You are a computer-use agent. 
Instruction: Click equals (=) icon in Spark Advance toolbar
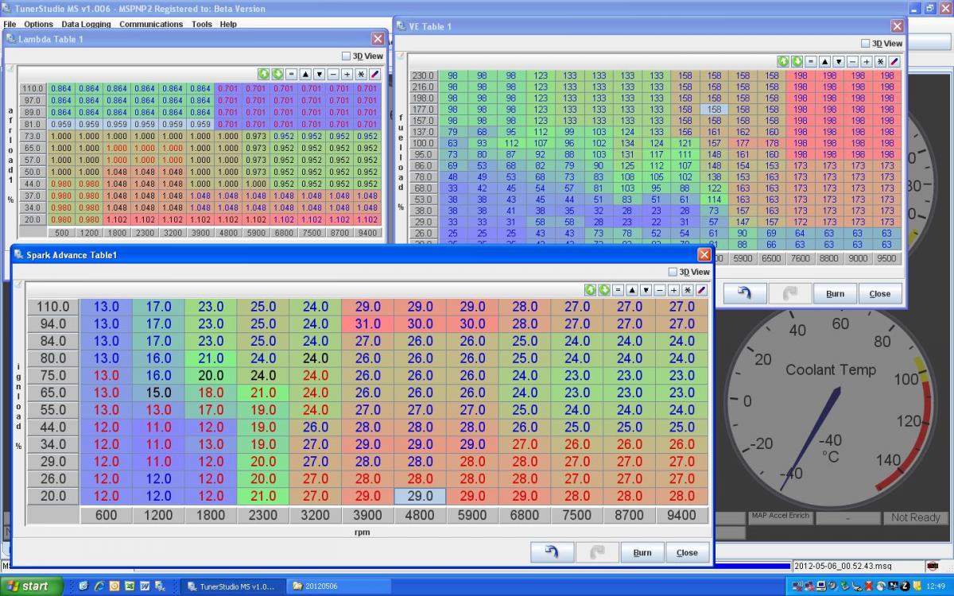coord(618,290)
